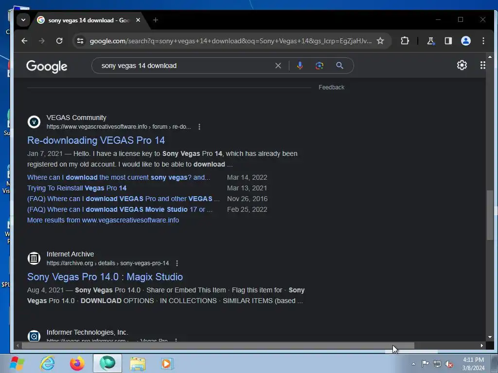This screenshot has width=498, height=373.
Task: Open 'Where can I download the most current sony vegas'
Action: [119, 177]
